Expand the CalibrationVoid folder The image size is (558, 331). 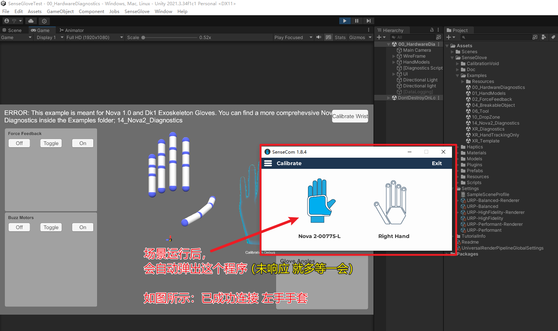[x=458, y=64]
